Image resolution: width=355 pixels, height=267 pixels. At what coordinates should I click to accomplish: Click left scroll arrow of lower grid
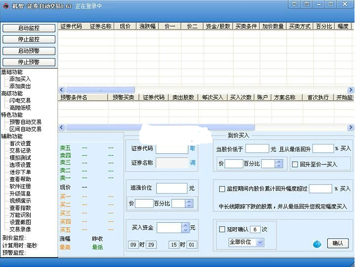tap(61, 128)
